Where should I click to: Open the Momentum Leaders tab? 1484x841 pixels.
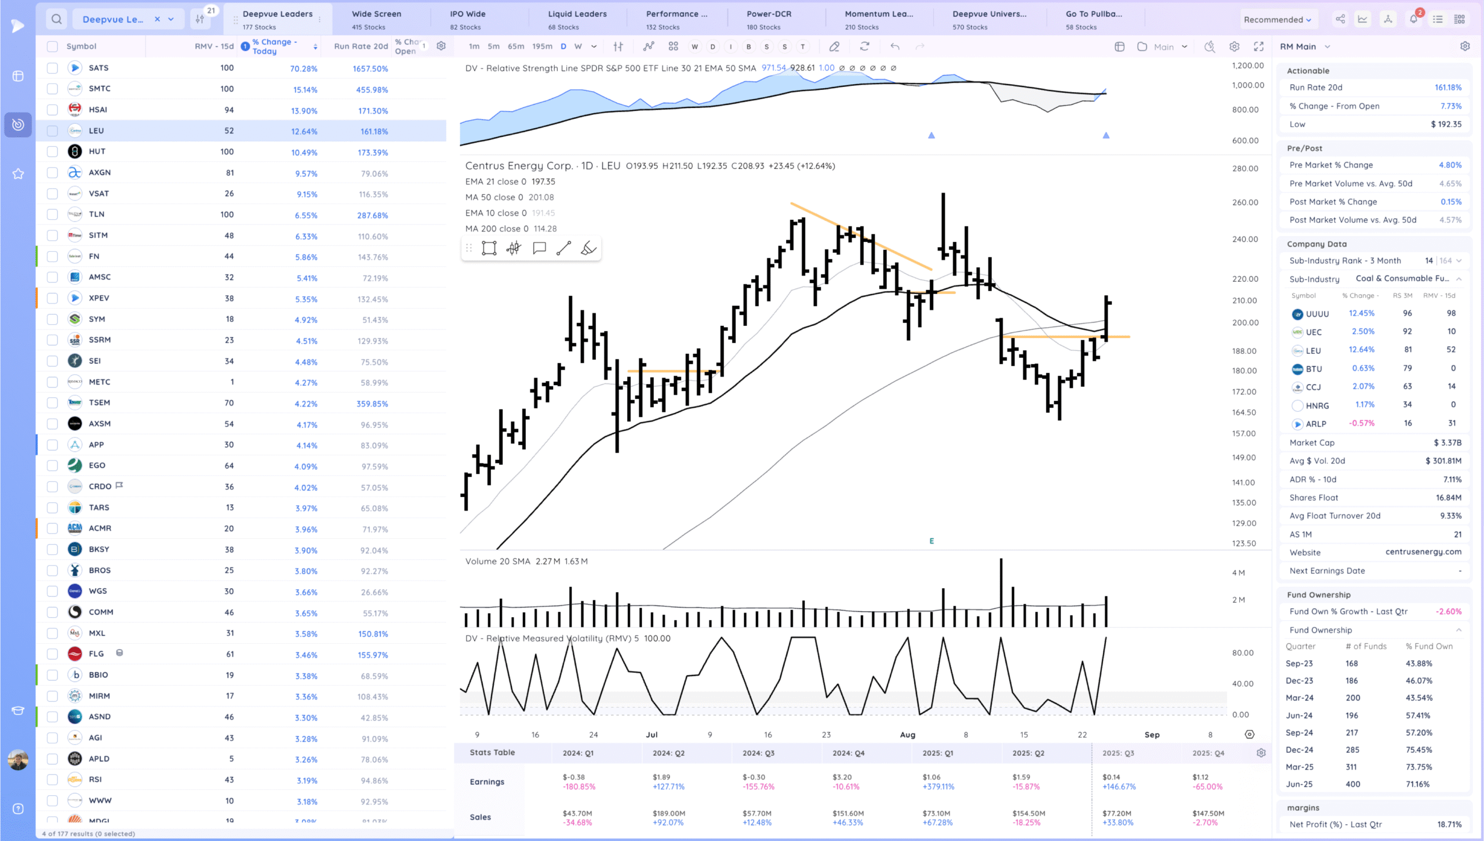click(x=878, y=19)
